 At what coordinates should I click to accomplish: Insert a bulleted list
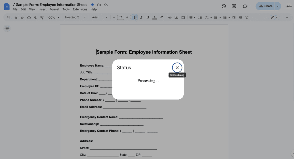pyautogui.click(x=216, y=17)
